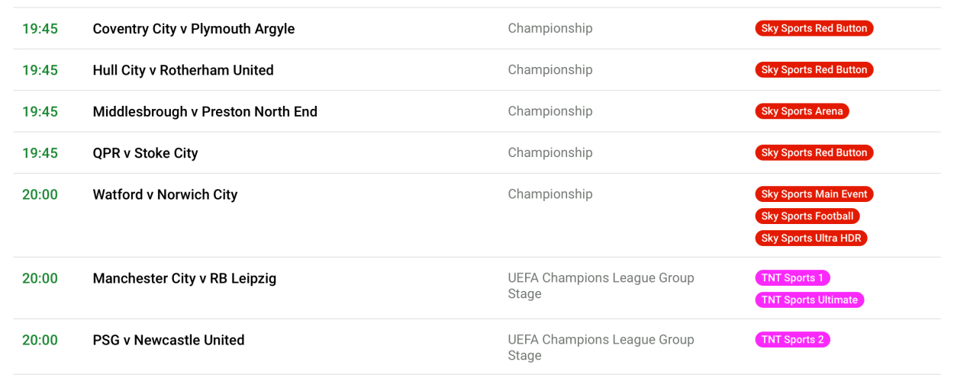Click the 19:45 kick-off time for Middlesbrough
The height and width of the screenshot is (381, 954).
[40, 111]
